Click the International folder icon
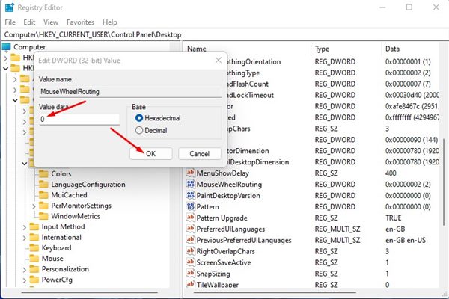Viewport: 449px width, 299px height. pos(34,237)
